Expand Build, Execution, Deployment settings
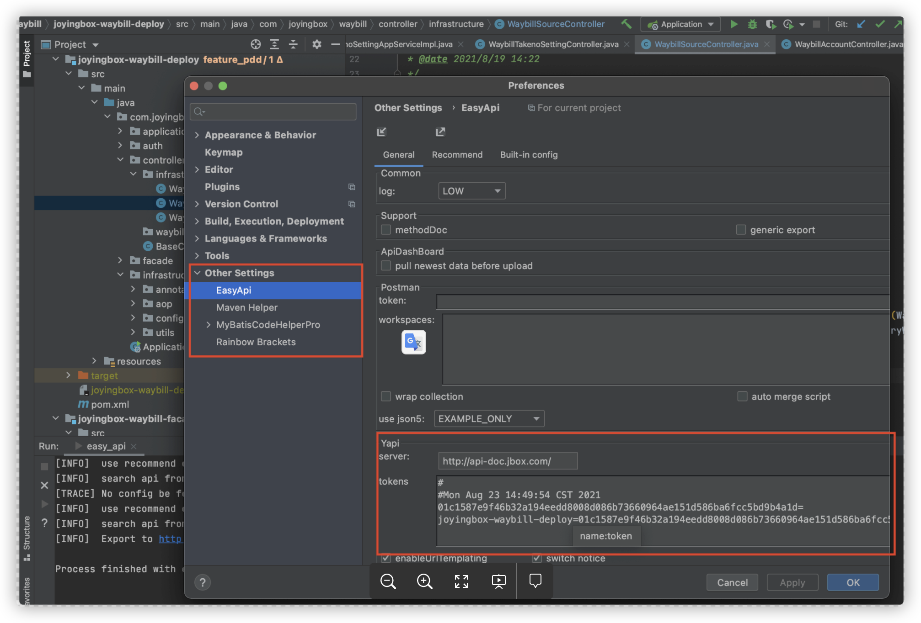The height and width of the screenshot is (623, 921). point(197,221)
